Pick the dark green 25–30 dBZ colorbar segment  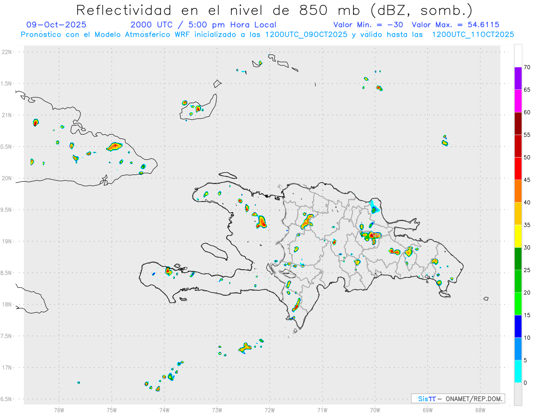pyautogui.click(x=518, y=259)
